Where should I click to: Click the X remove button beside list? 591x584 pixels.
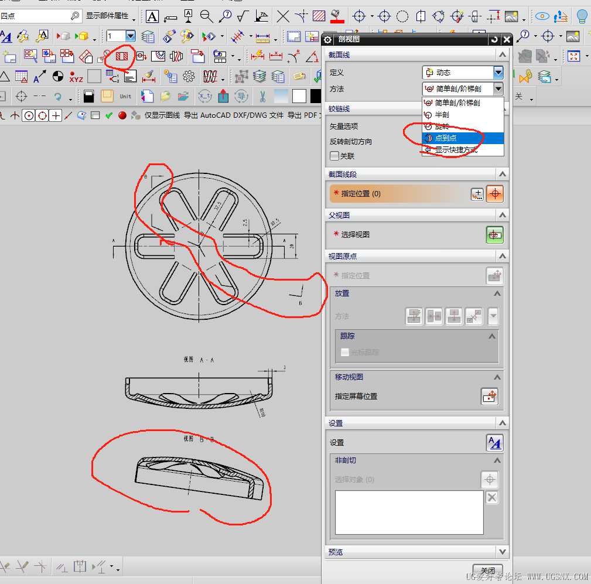[491, 497]
